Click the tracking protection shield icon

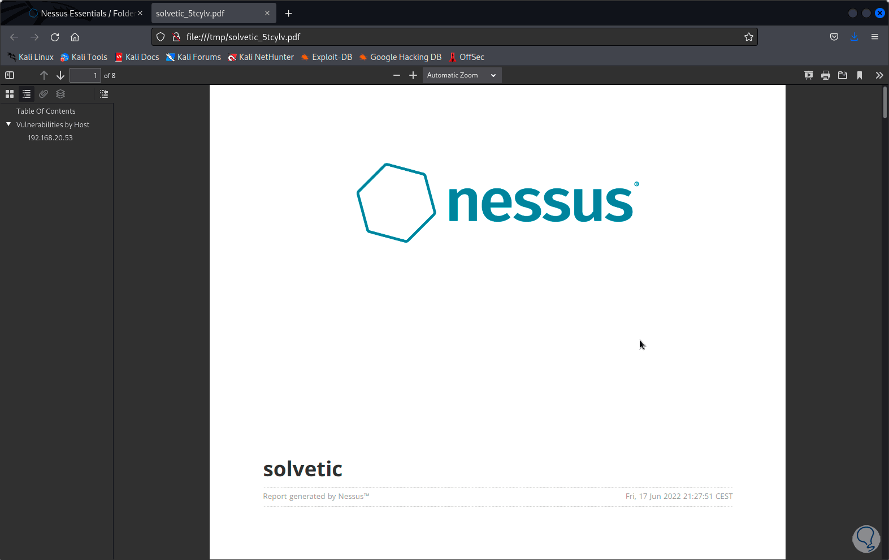[161, 37]
